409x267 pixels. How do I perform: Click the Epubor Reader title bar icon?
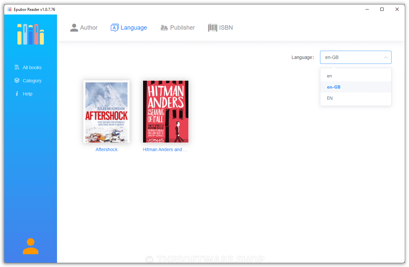click(9, 10)
